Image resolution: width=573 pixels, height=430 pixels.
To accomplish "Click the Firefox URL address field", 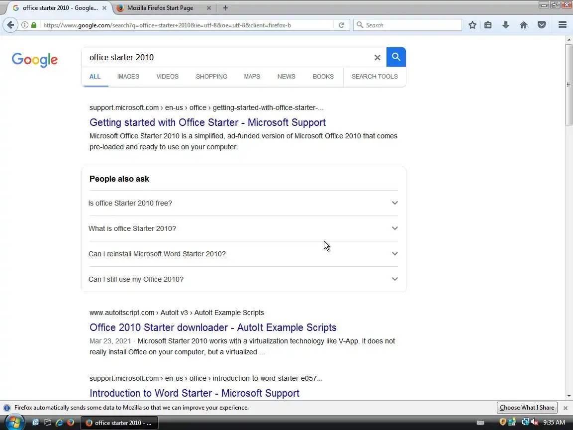I will [x=187, y=25].
